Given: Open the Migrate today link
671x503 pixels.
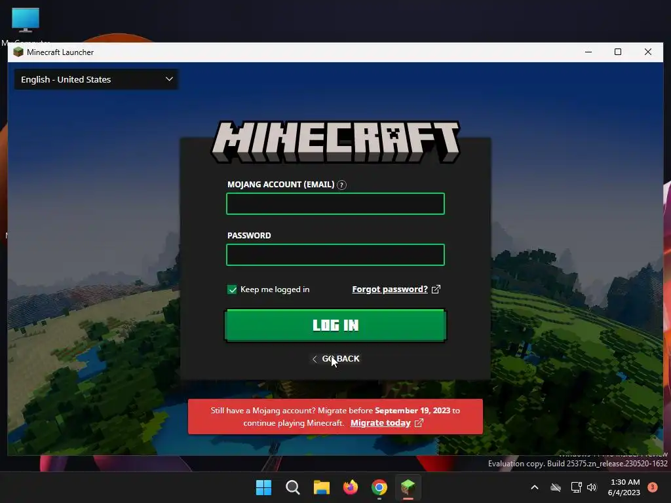Looking at the screenshot, I should point(381,423).
